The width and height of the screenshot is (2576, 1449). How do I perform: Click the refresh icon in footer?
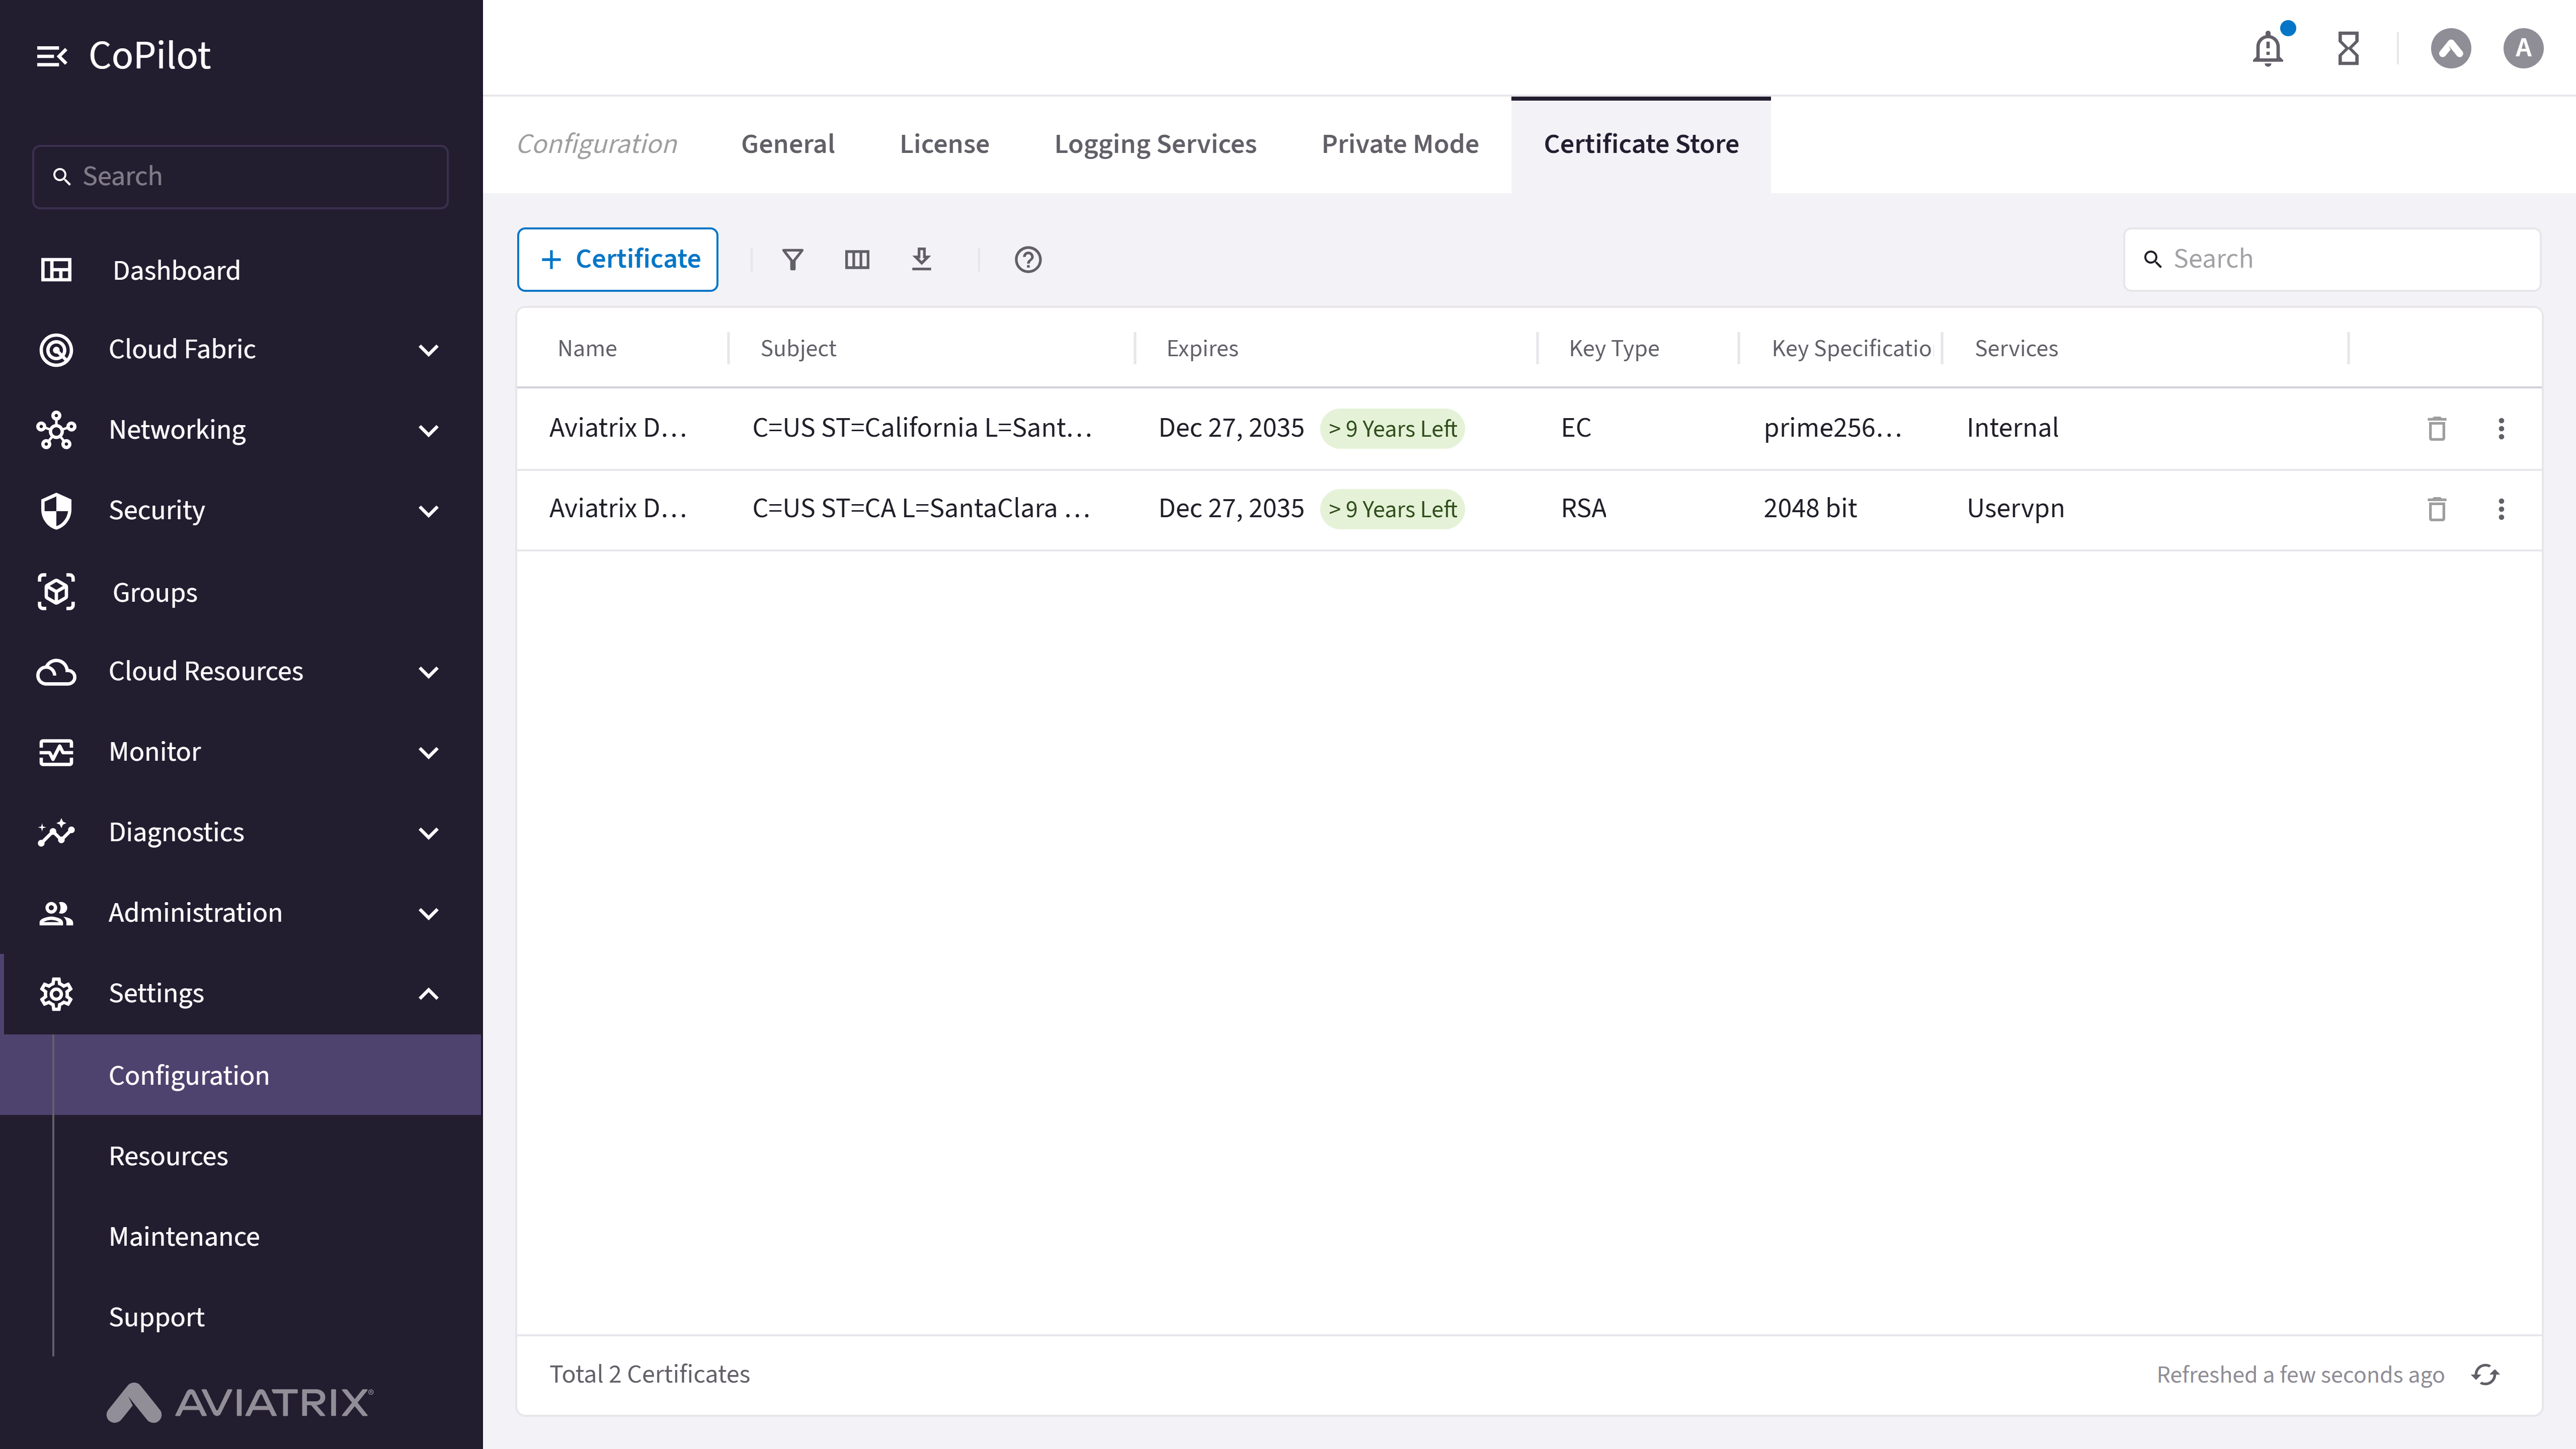click(x=2485, y=1374)
